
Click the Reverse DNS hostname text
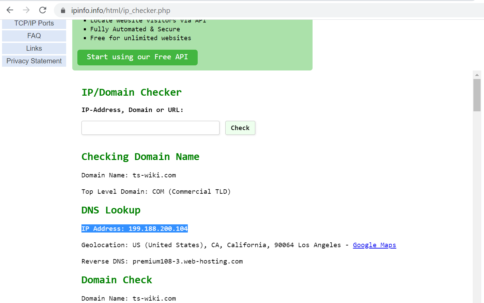(x=187, y=261)
